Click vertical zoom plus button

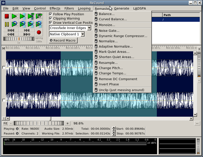tap(199, 49)
